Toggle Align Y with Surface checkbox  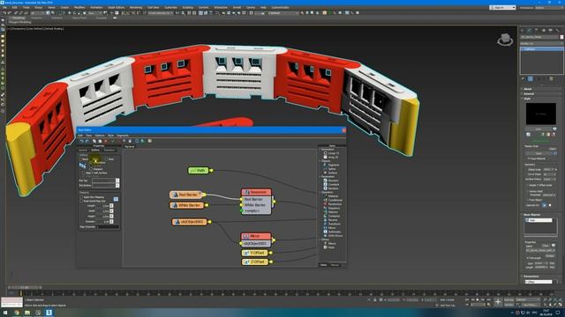[x=84, y=173]
